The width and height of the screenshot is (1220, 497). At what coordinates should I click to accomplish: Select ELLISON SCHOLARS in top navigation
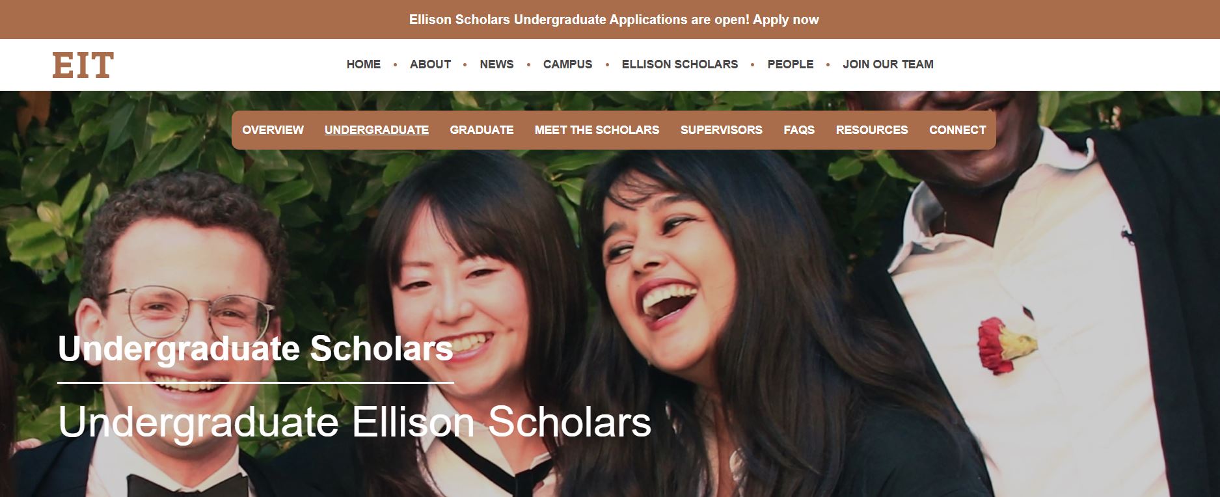click(679, 64)
